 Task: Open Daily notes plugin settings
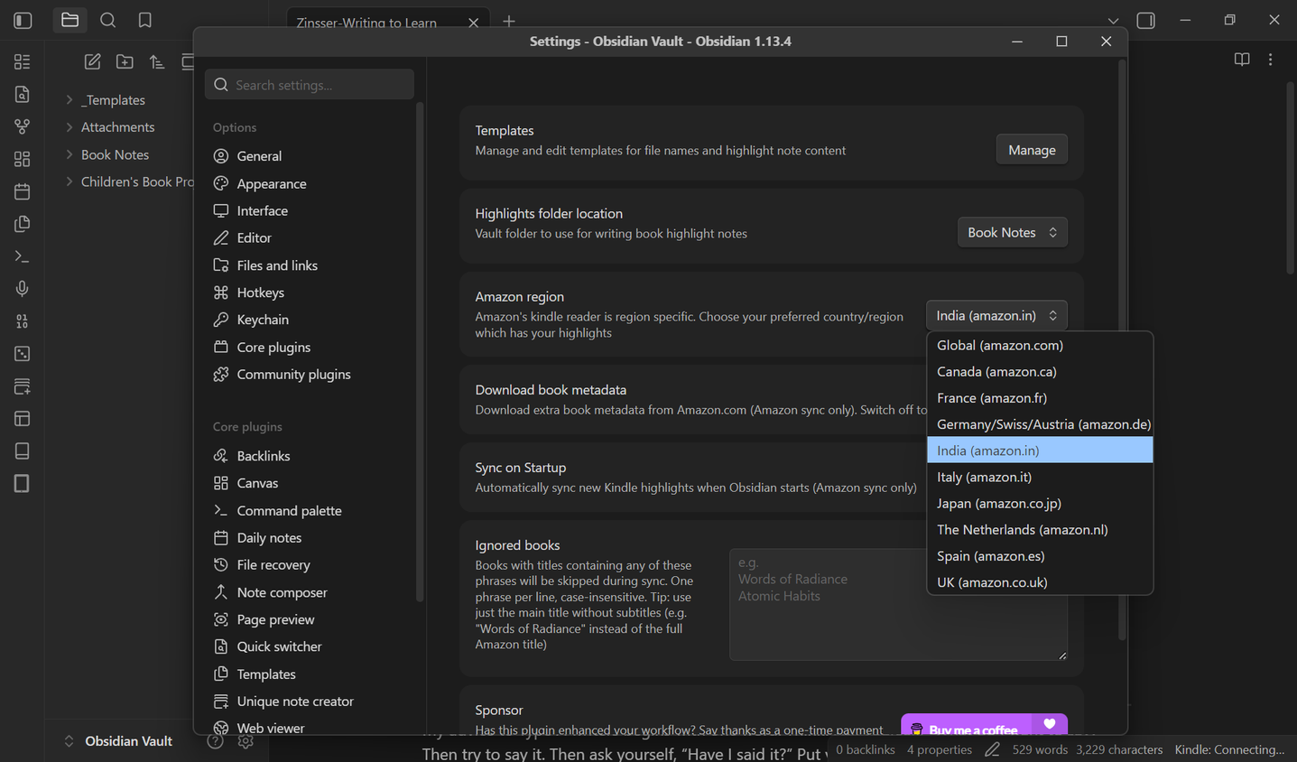[310, 537]
